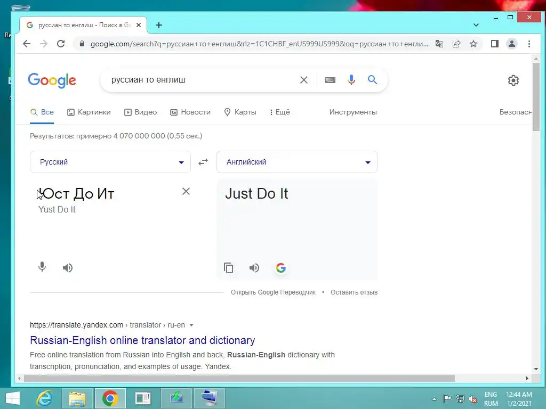The image size is (546, 409).
Task: Search the translation via Google G icon
Action: (x=280, y=268)
